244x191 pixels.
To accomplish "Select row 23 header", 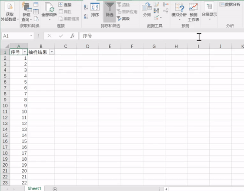I will [x=5, y=183].
